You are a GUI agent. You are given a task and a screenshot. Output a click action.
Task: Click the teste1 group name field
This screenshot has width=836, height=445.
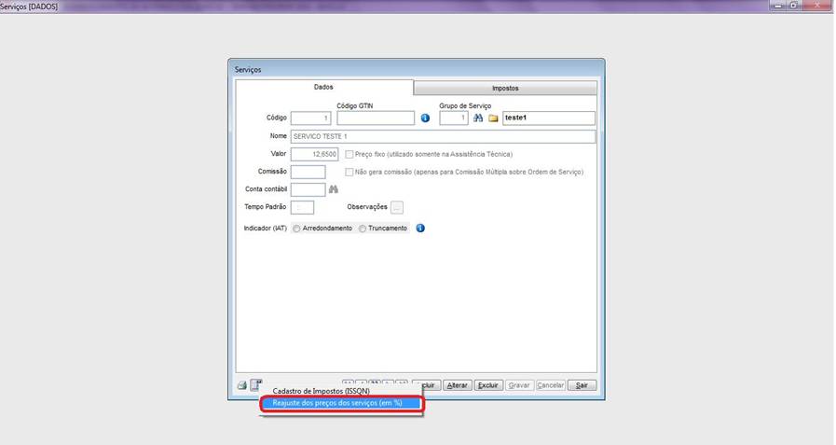coord(549,118)
